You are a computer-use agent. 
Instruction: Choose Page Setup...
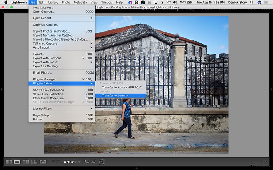pos(62,115)
